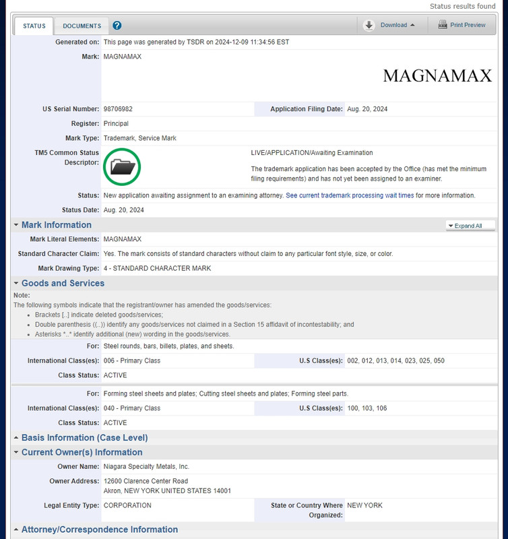Click the Mark Literal Elements value MAGNAMAX

pos(123,239)
